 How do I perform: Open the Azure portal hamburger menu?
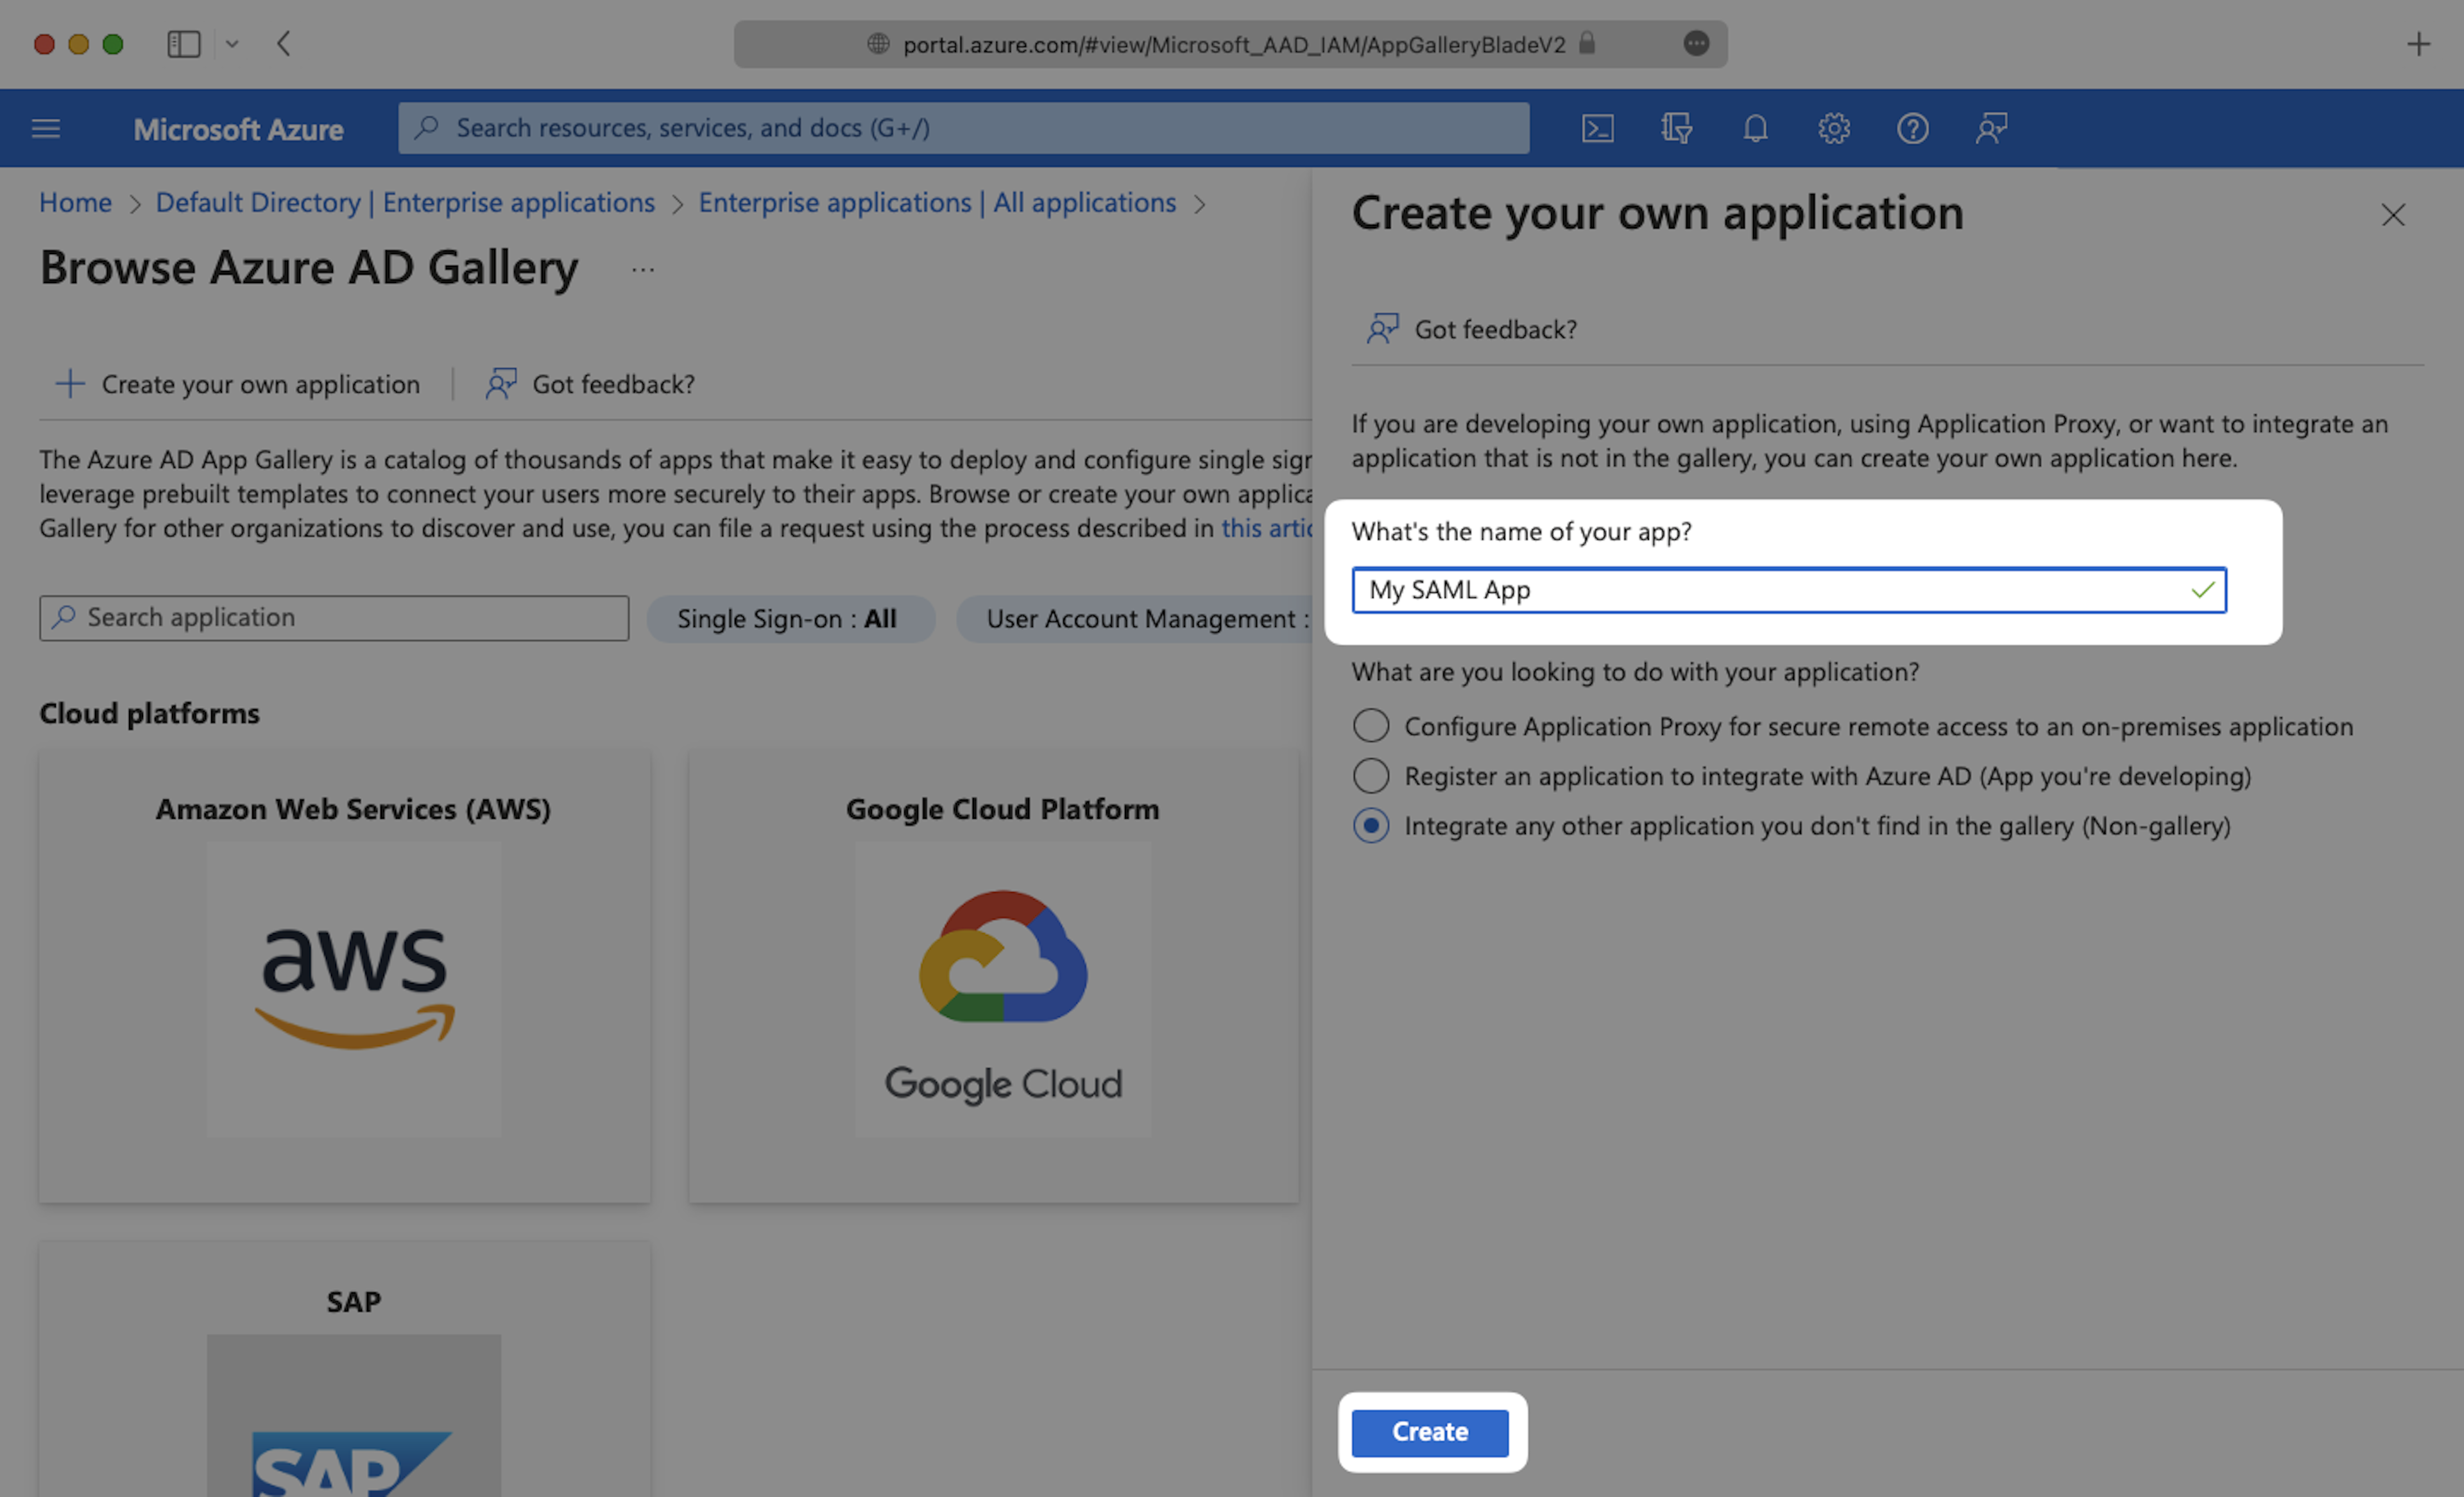[46, 128]
